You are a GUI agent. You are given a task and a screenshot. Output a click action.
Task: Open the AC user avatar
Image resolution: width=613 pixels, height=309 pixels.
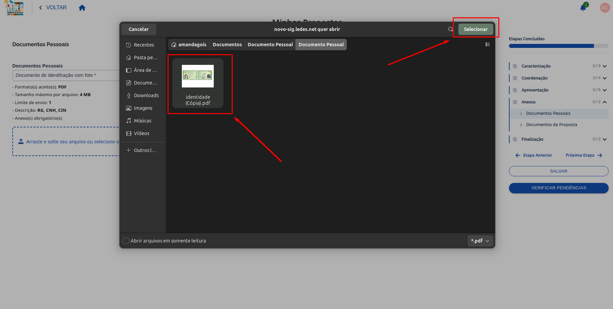(605, 8)
